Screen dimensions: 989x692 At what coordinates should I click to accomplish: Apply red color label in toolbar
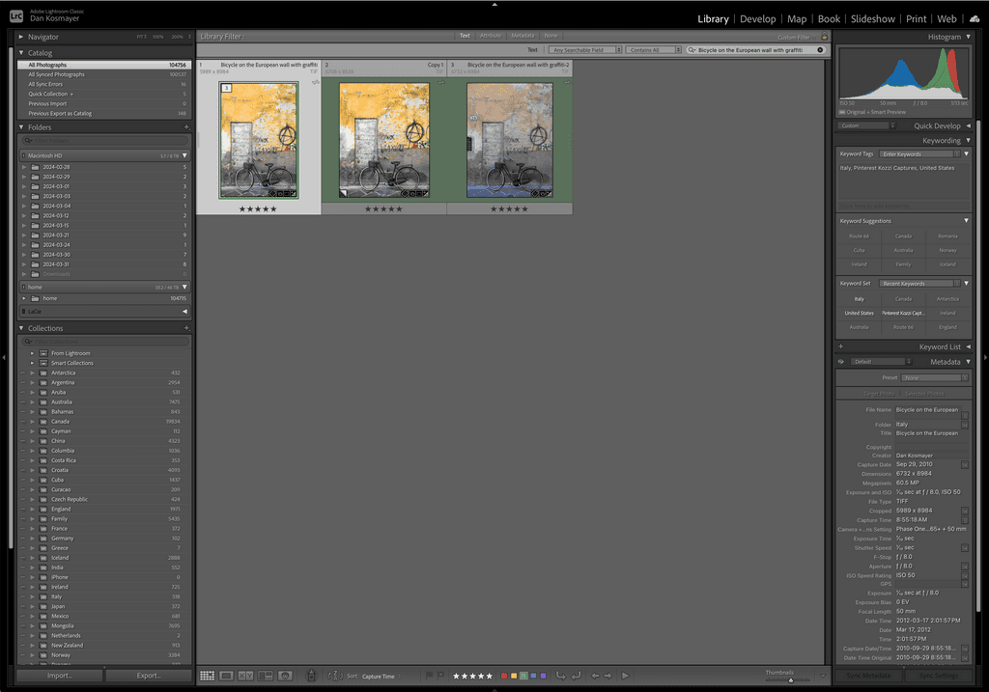(504, 676)
